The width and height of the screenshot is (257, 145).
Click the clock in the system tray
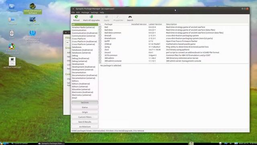tap(248, 143)
